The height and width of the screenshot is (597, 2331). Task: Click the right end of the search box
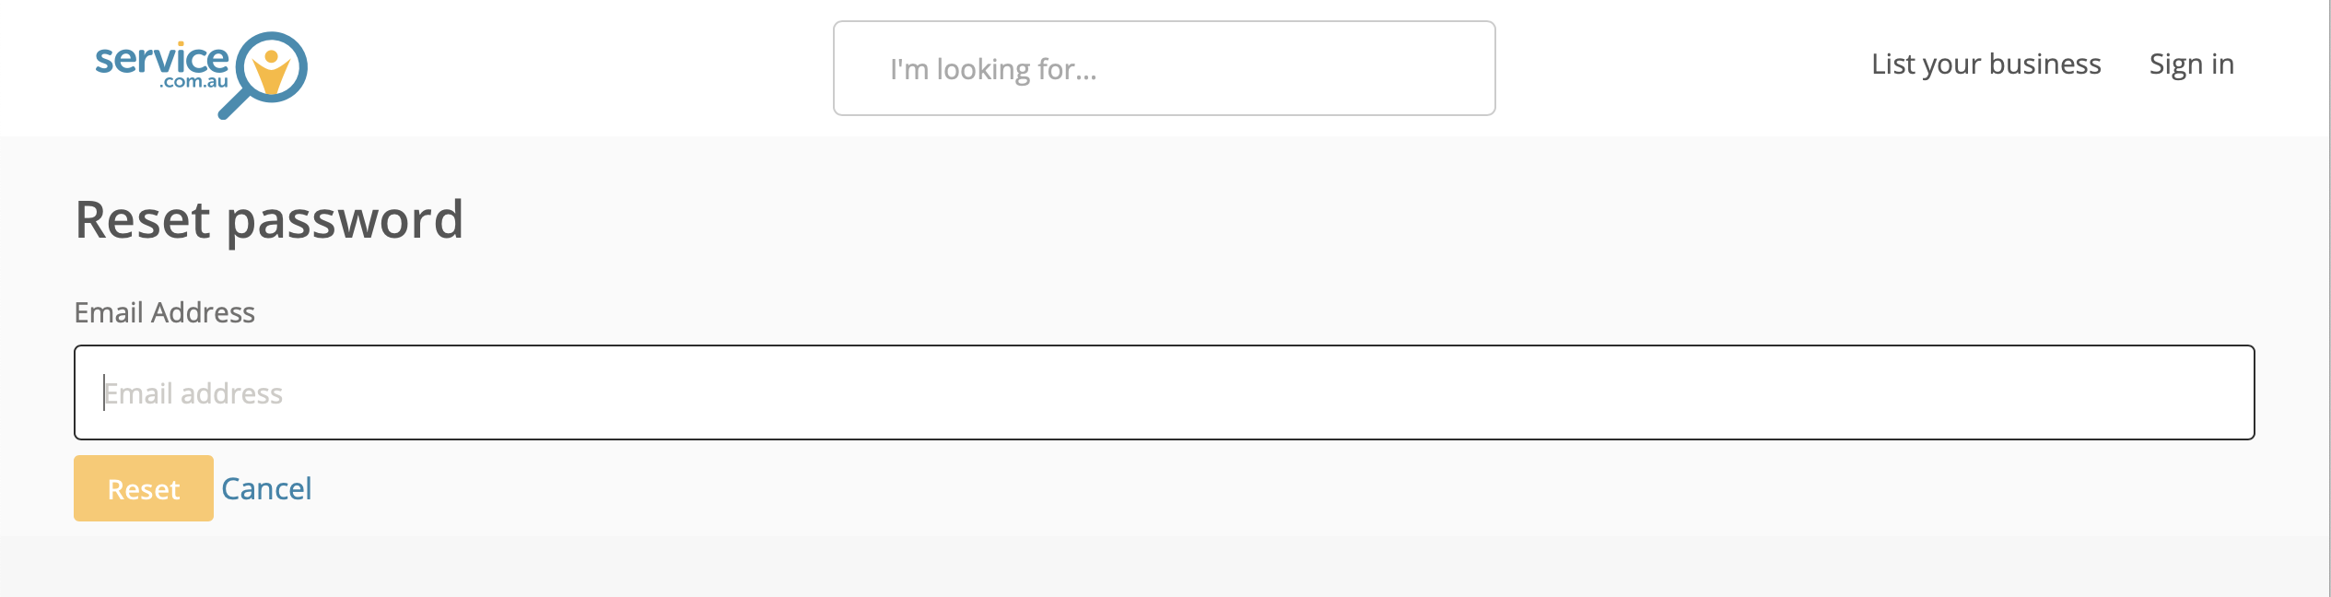(1456, 68)
